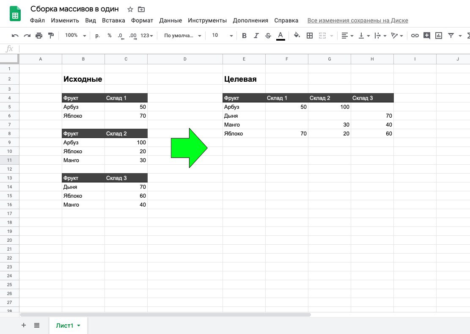Select the Склад 2 header in column G

click(330, 98)
